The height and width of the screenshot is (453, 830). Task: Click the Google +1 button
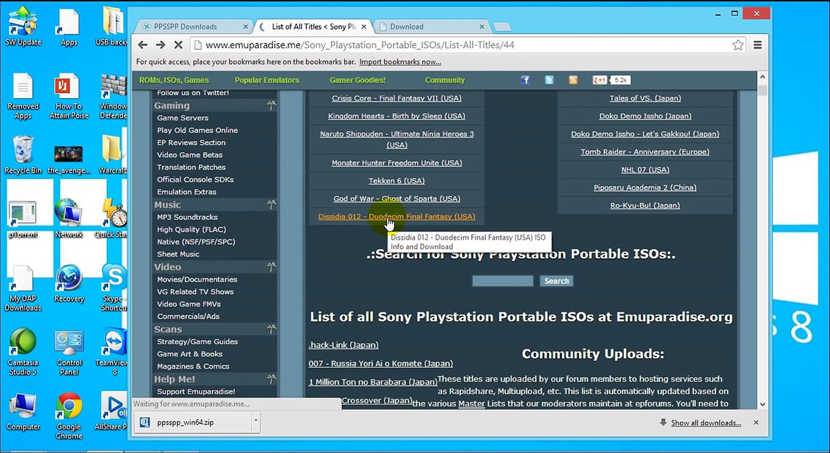click(x=599, y=80)
